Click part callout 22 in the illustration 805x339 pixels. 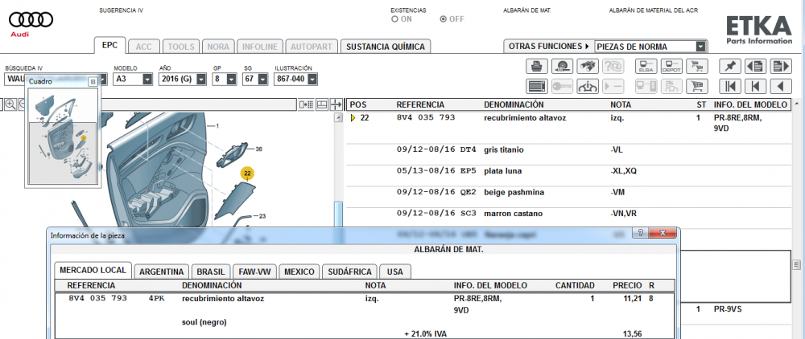click(248, 173)
